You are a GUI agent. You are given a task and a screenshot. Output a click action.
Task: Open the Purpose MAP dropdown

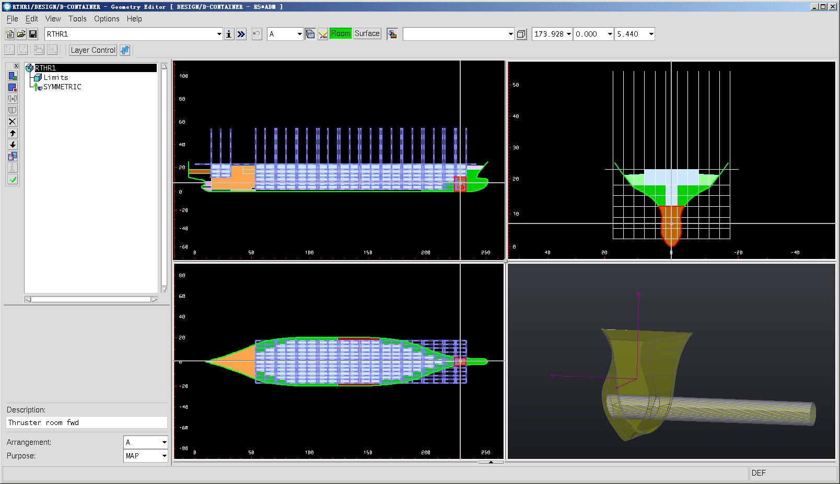click(x=164, y=456)
